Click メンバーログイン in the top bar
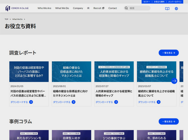 175,2
